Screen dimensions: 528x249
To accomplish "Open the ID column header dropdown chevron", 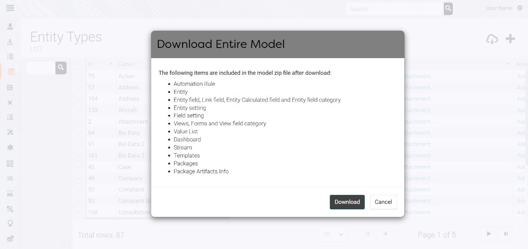I will point(111,64).
